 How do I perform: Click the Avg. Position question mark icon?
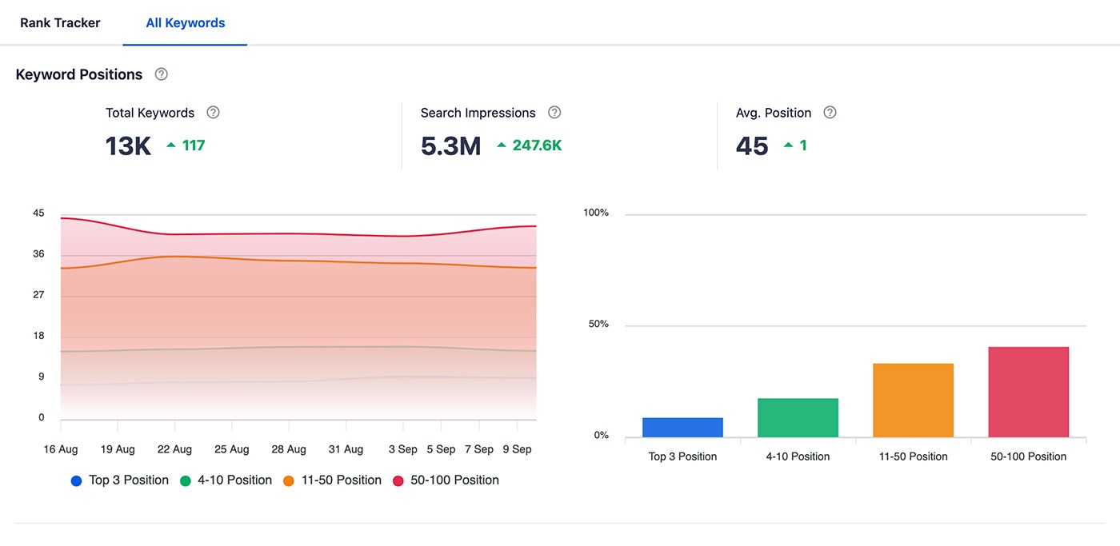(830, 112)
